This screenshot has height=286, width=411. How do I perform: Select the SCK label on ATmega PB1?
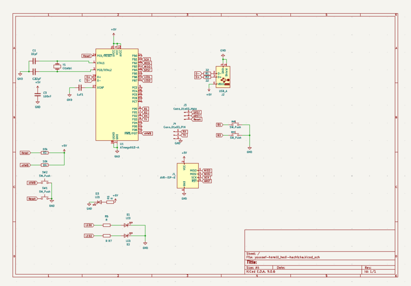(147, 59)
